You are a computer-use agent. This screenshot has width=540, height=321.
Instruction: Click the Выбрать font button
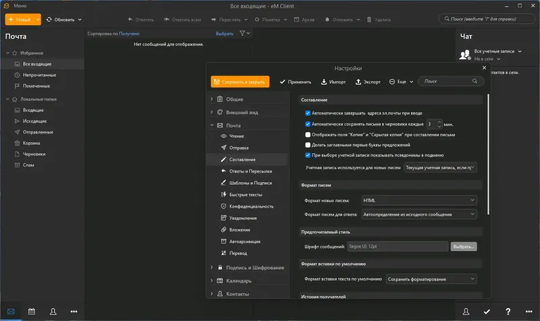[x=464, y=247]
